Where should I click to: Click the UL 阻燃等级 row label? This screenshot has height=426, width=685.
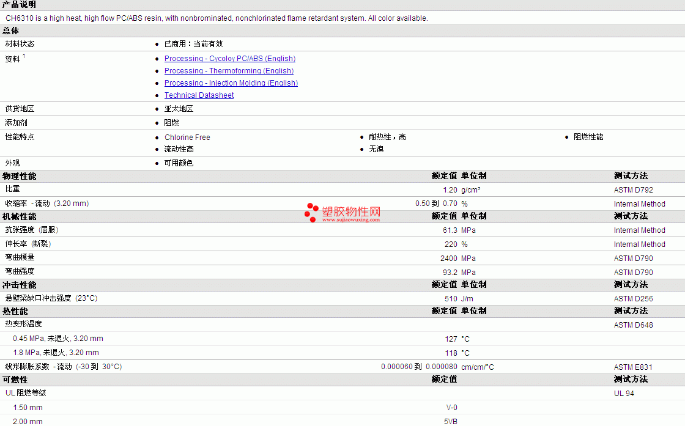[x=26, y=393]
